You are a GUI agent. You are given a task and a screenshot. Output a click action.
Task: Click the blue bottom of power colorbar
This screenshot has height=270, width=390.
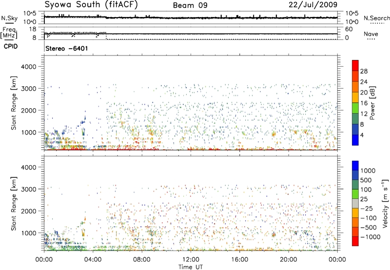click(355, 140)
